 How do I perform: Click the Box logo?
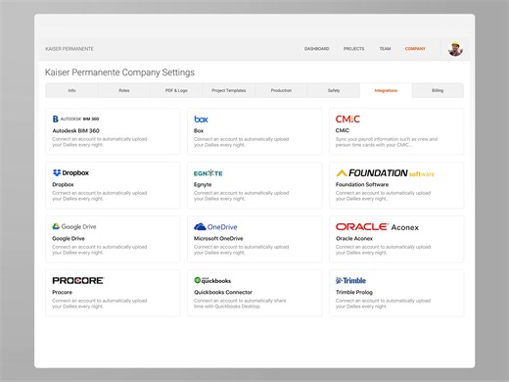click(x=201, y=119)
